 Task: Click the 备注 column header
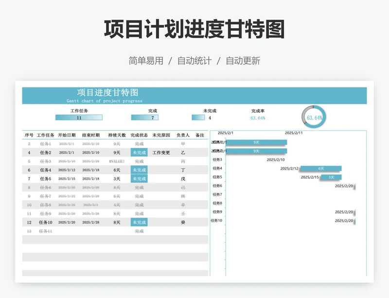tap(200, 135)
